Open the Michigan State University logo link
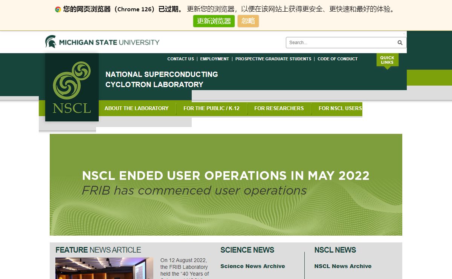This screenshot has height=279, width=452. (x=102, y=42)
